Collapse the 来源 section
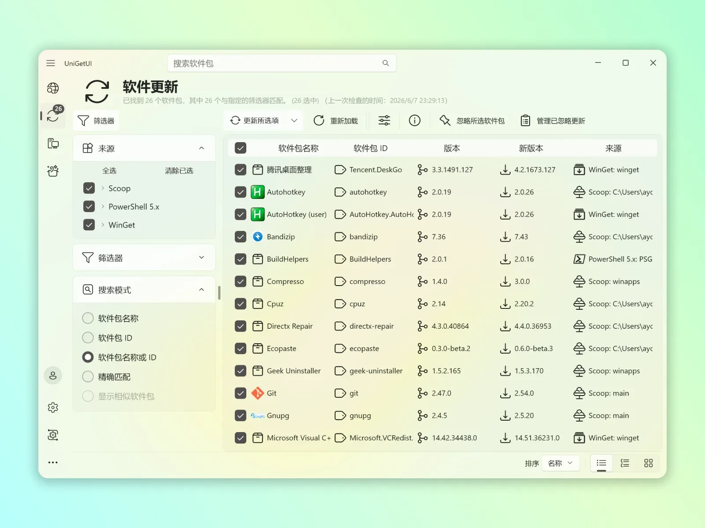 click(201, 148)
